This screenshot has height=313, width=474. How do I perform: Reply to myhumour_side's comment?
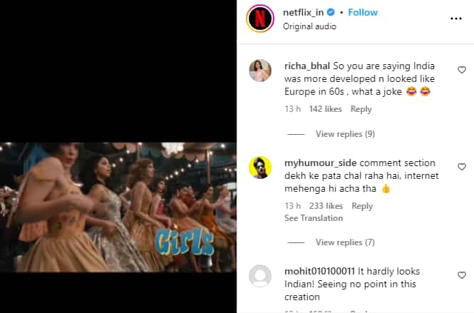click(x=362, y=206)
